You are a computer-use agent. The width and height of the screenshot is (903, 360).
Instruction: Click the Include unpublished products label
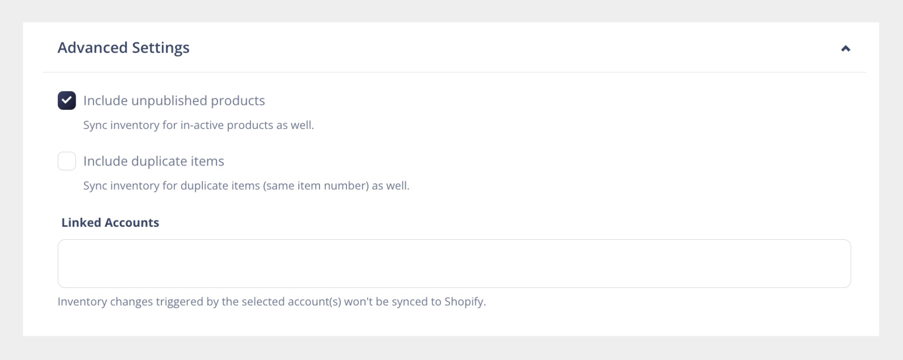[x=174, y=101]
